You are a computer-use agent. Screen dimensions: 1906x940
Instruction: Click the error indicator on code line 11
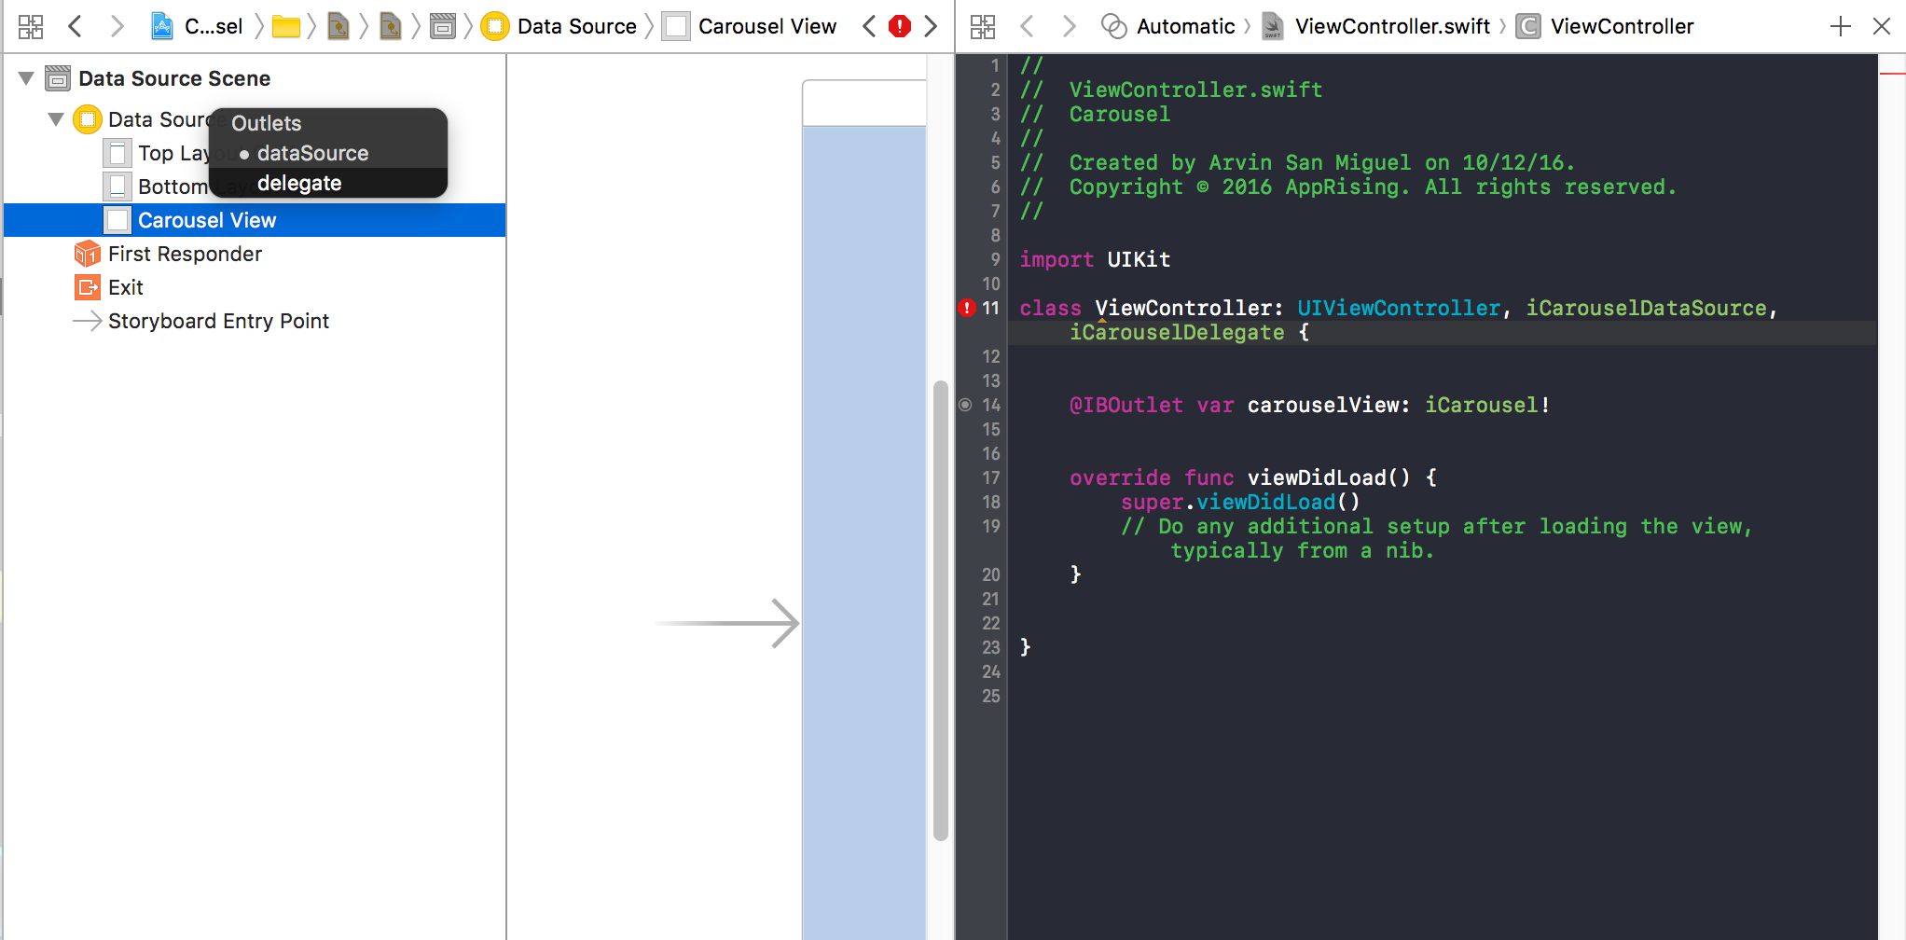[967, 307]
